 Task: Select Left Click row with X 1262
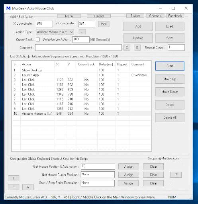[x=81, y=89]
